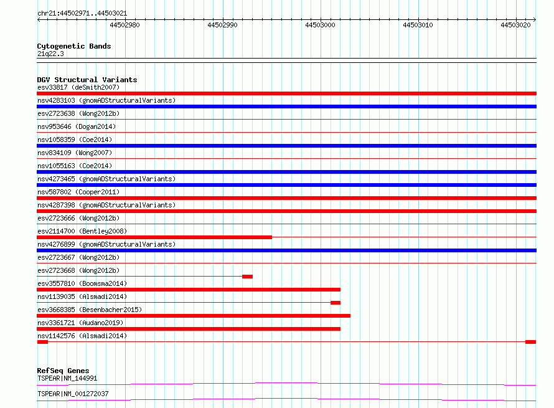
Task: Select variant label nsv1055163 (Coe2014)
Action: click(x=75, y=166)
